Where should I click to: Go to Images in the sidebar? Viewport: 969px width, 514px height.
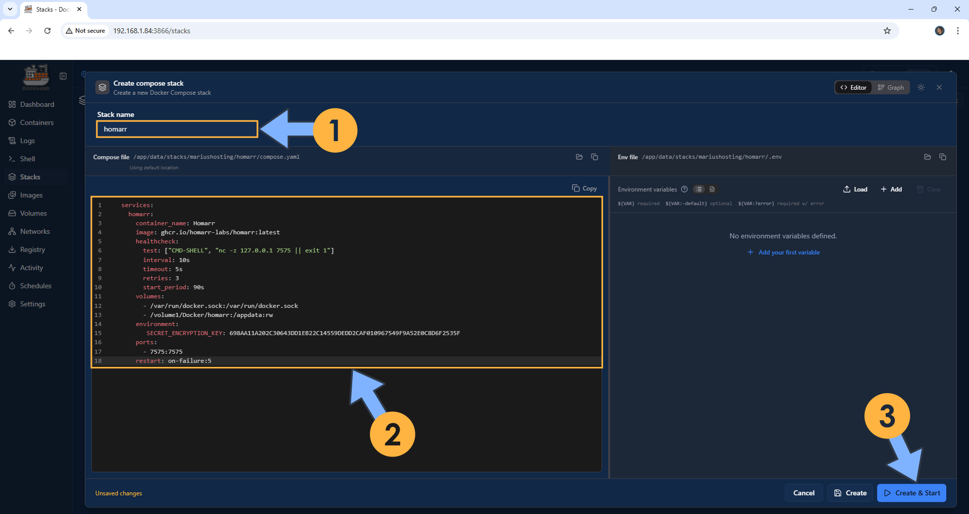(31, 195)
